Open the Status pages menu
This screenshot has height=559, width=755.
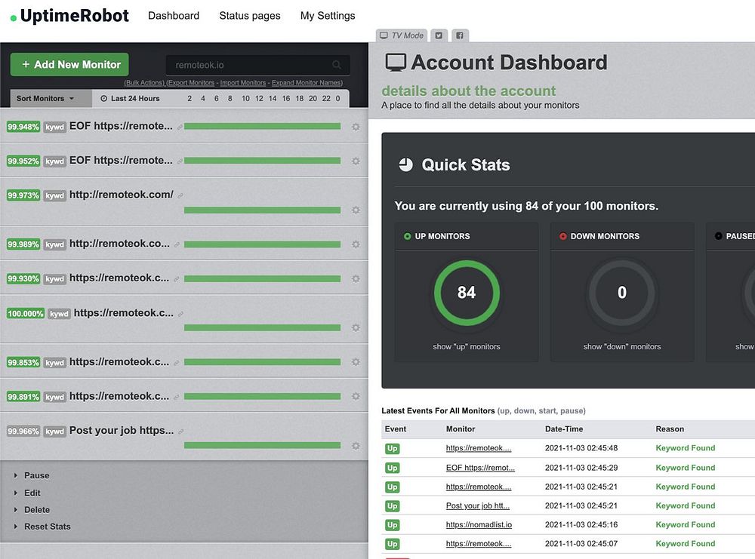click(x=249, y=16)
